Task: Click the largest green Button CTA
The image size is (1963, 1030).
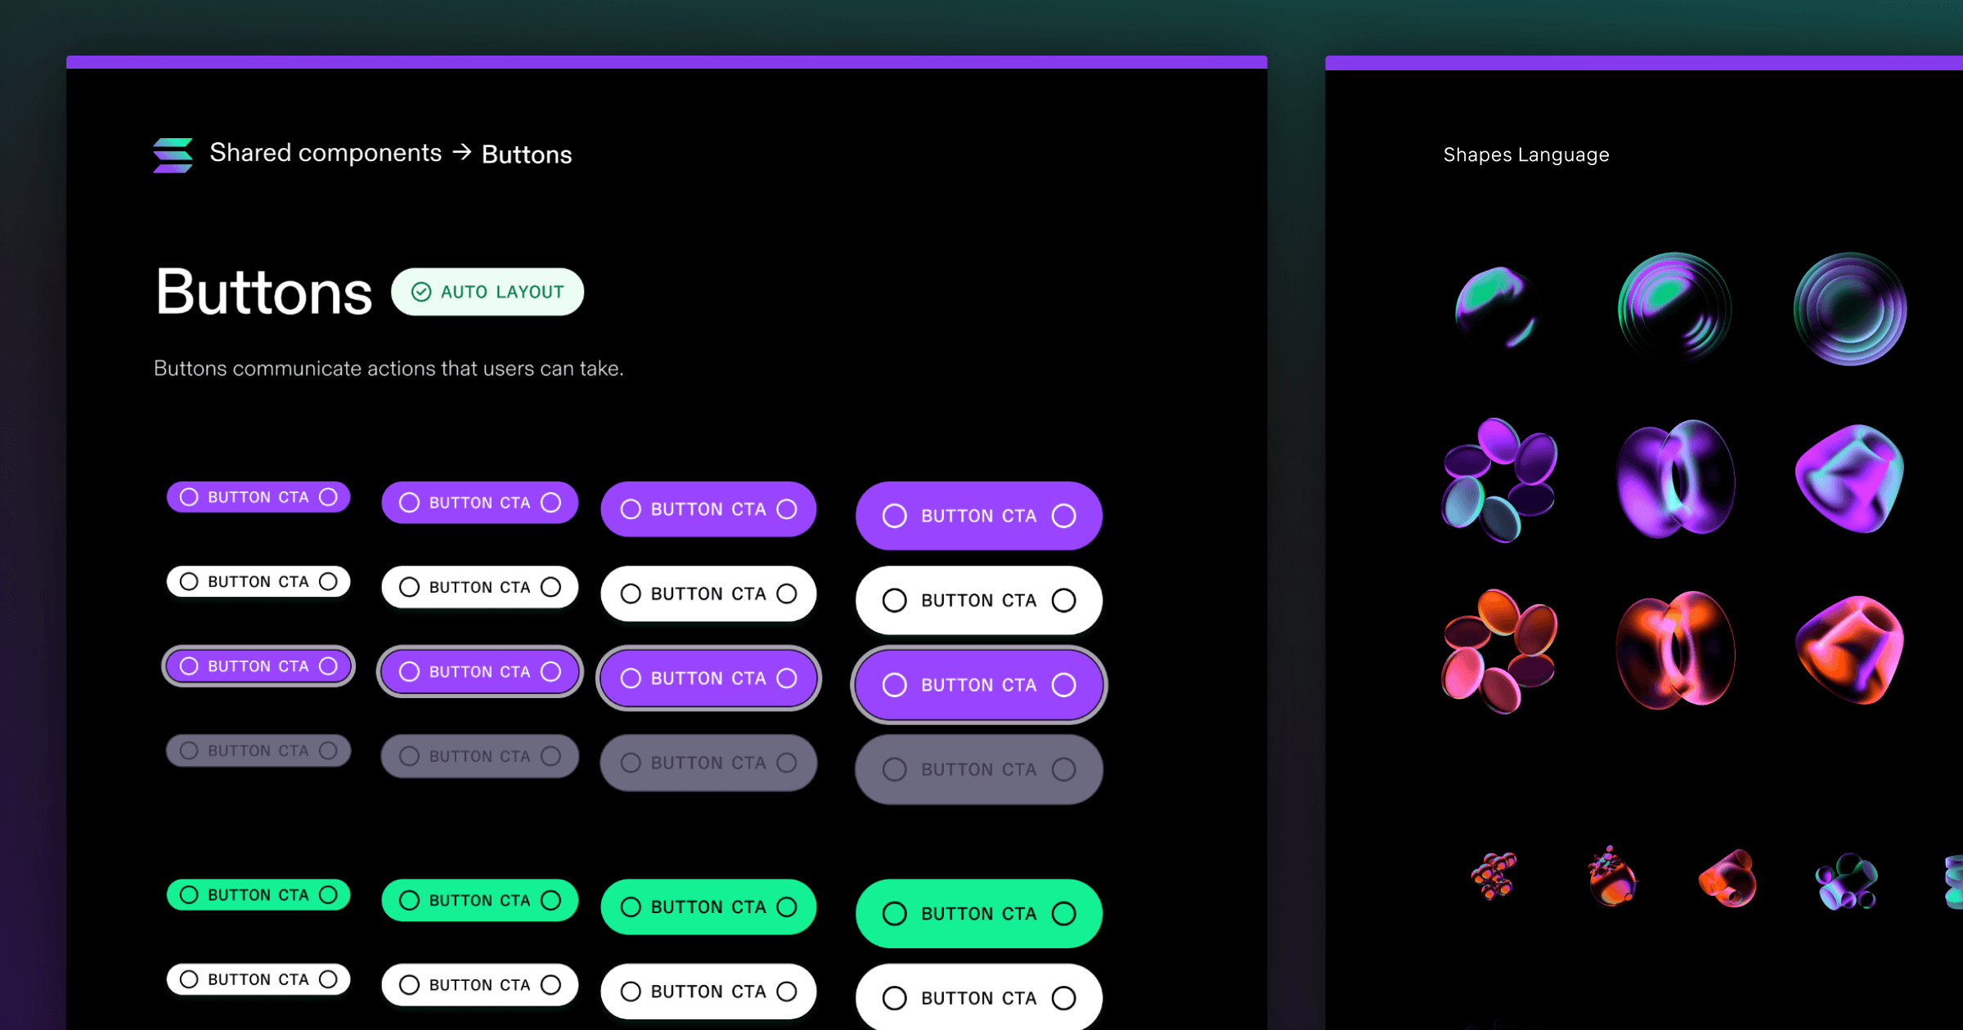Action: click(978, 913)
